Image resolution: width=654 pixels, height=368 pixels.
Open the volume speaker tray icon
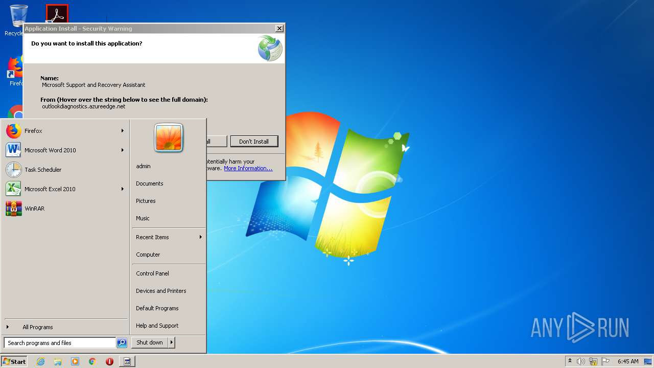click(581, 361)
